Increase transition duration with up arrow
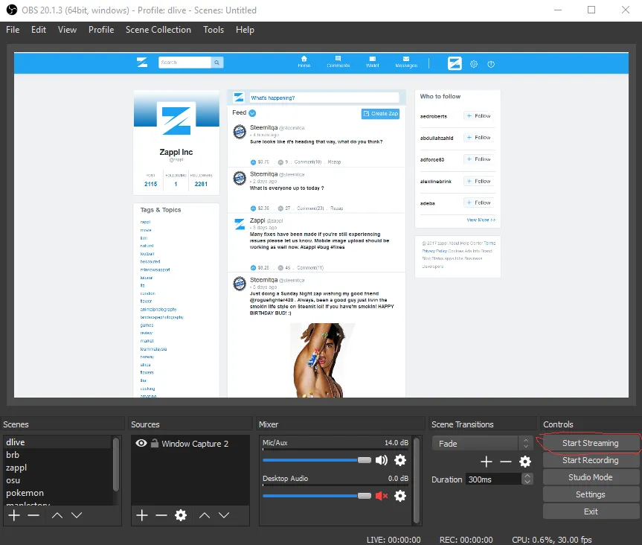The image size is (642, 545). [x=527, y=477]
